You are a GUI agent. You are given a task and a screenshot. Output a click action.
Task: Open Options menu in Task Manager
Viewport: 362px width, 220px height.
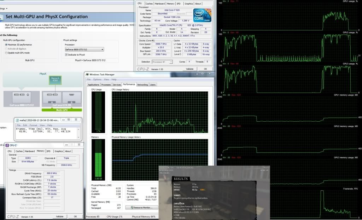point(97,80)
